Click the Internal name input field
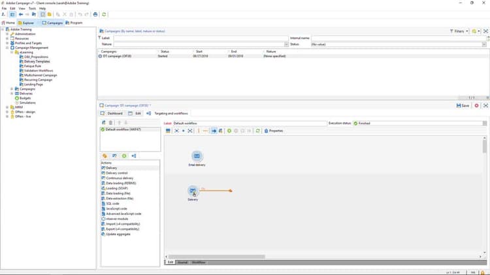490x275 pixels. pos(399,38)
